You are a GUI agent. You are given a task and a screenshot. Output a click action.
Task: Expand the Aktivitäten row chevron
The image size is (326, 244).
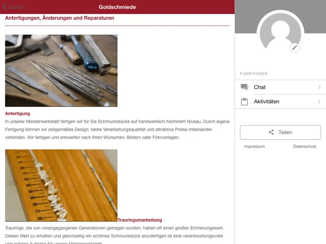click(319, 102)
